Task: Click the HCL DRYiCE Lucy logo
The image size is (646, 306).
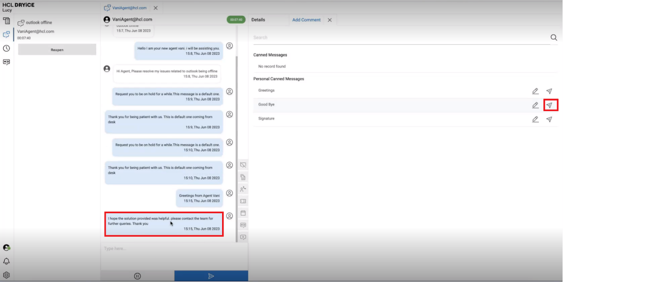Action: [18, 7]
